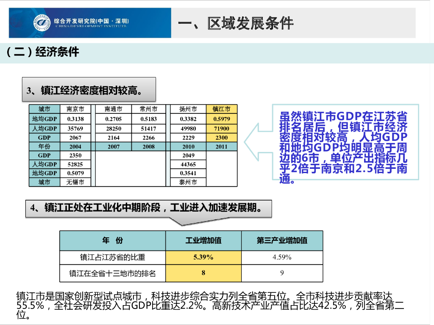Select the 南通市 table cell

pyautogui.click(x=114, y=109)
